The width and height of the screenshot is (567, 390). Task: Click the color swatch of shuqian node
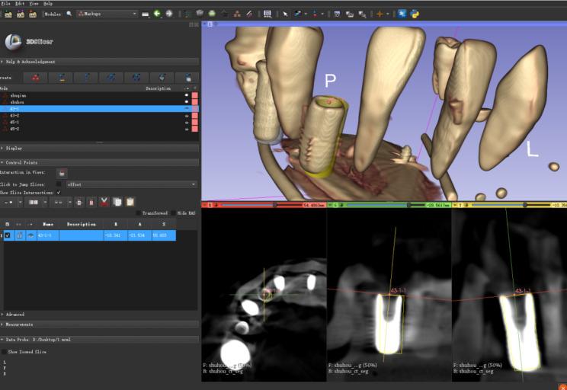[195, 95]
